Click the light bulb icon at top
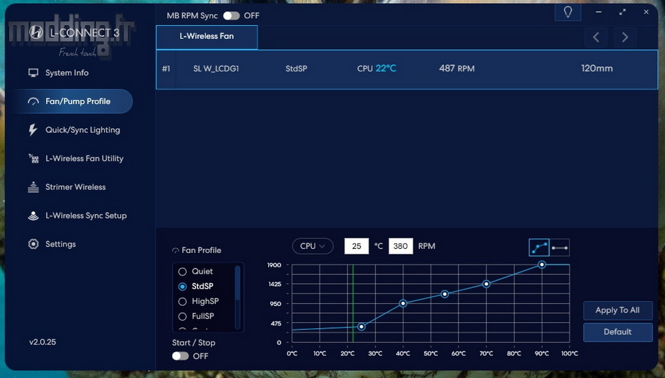665x378 pixels. pyautogui.click(x=568, y=12)
